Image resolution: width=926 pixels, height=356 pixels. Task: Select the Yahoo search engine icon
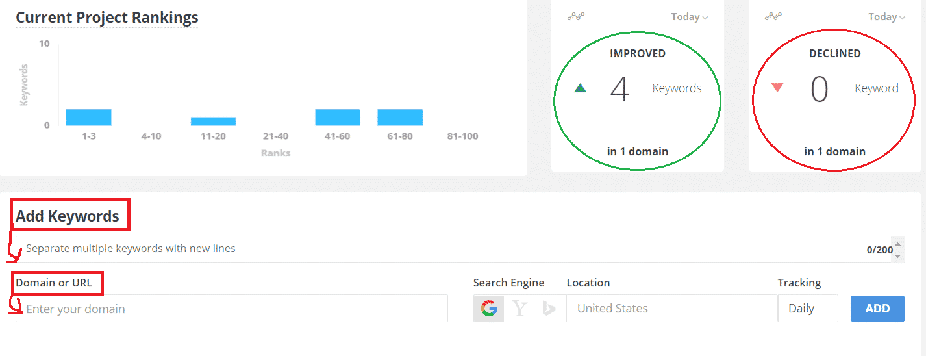[519, 309]
